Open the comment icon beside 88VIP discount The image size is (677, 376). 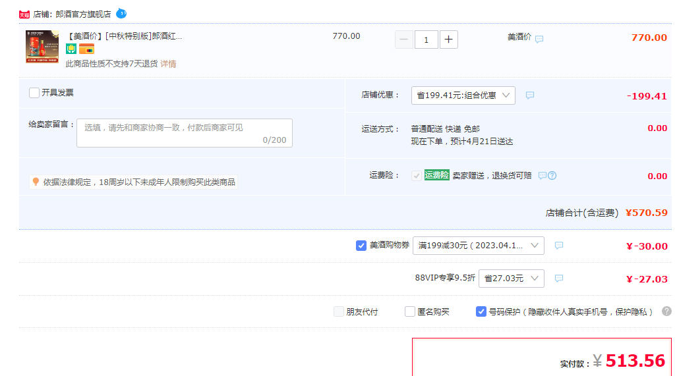coord(559,278)
